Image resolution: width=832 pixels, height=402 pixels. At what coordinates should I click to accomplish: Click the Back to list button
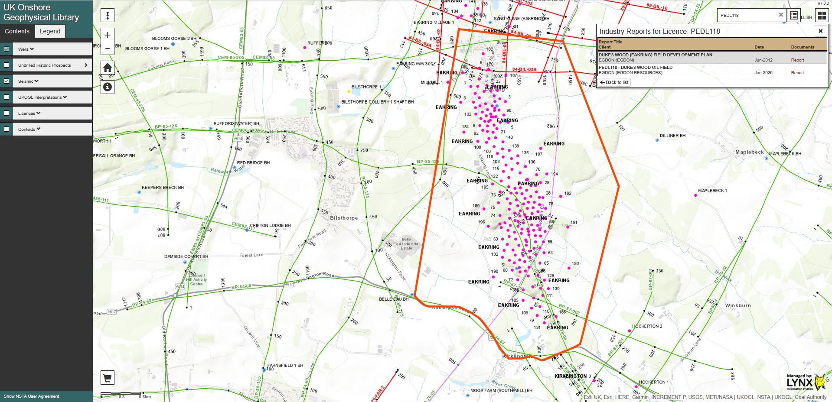(614, 82)
